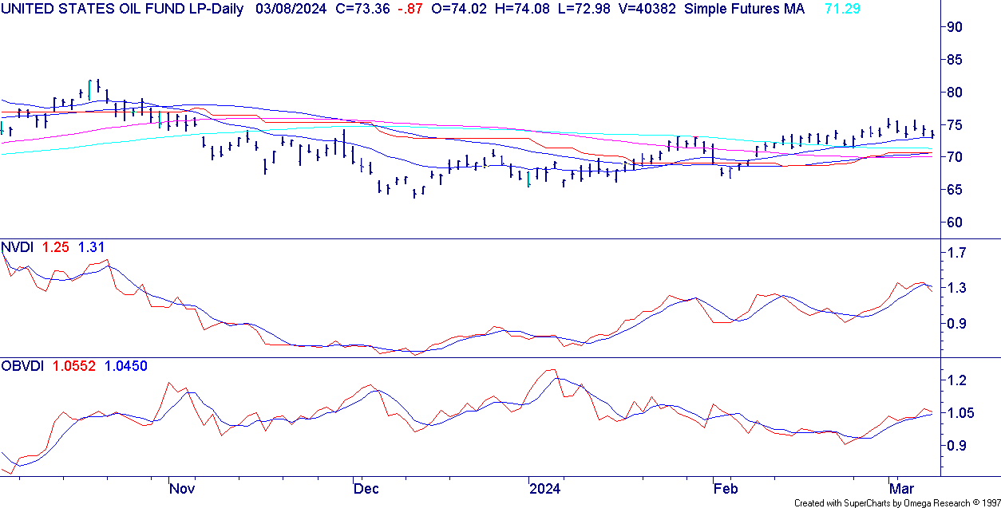The width and height of the screenshot is (1001, 508).
Task: Click the moving average value 71.29
Action: (x=844, y=8)
